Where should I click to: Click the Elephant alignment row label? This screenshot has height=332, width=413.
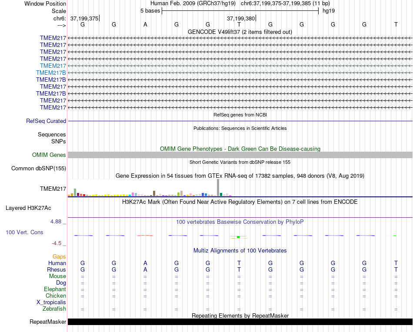pyautogui.click(x=55, y=289)
